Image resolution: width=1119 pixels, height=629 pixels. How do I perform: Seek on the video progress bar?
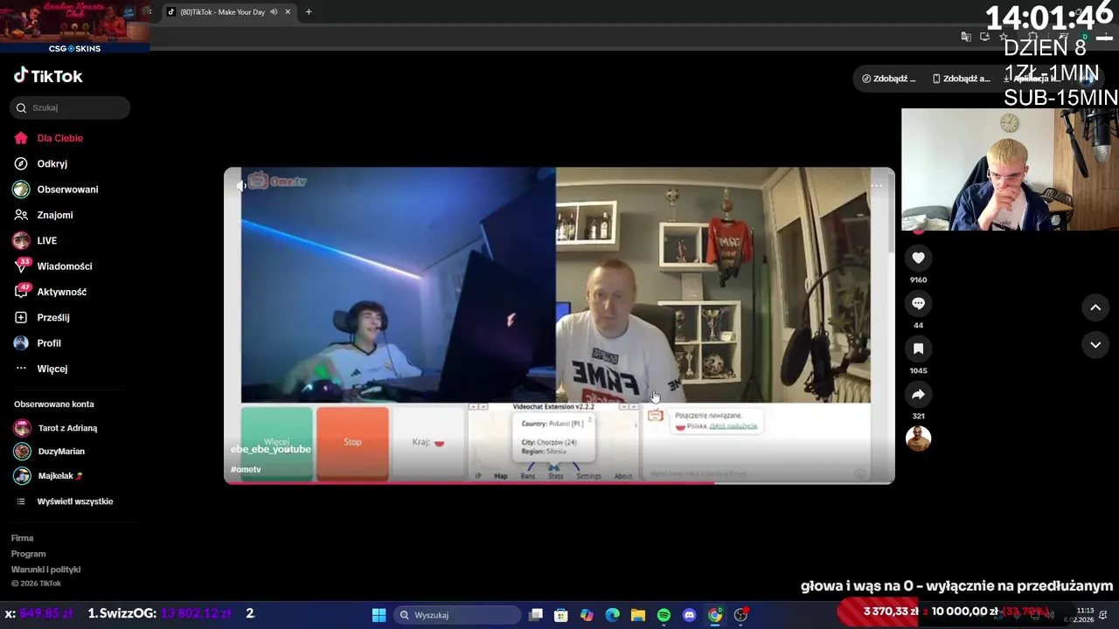(559, 482)
